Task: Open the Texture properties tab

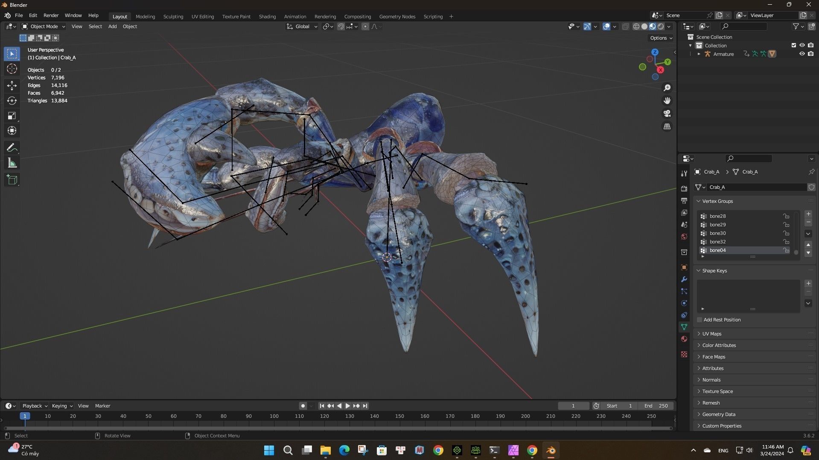Action: [x=684, y=354]
